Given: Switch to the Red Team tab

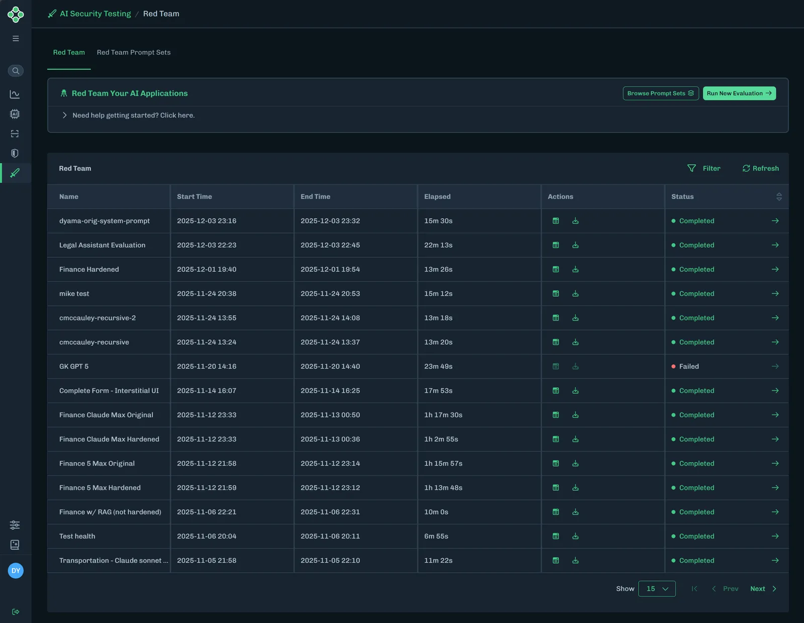Looking at the screenshot, I should coord(69,52).
